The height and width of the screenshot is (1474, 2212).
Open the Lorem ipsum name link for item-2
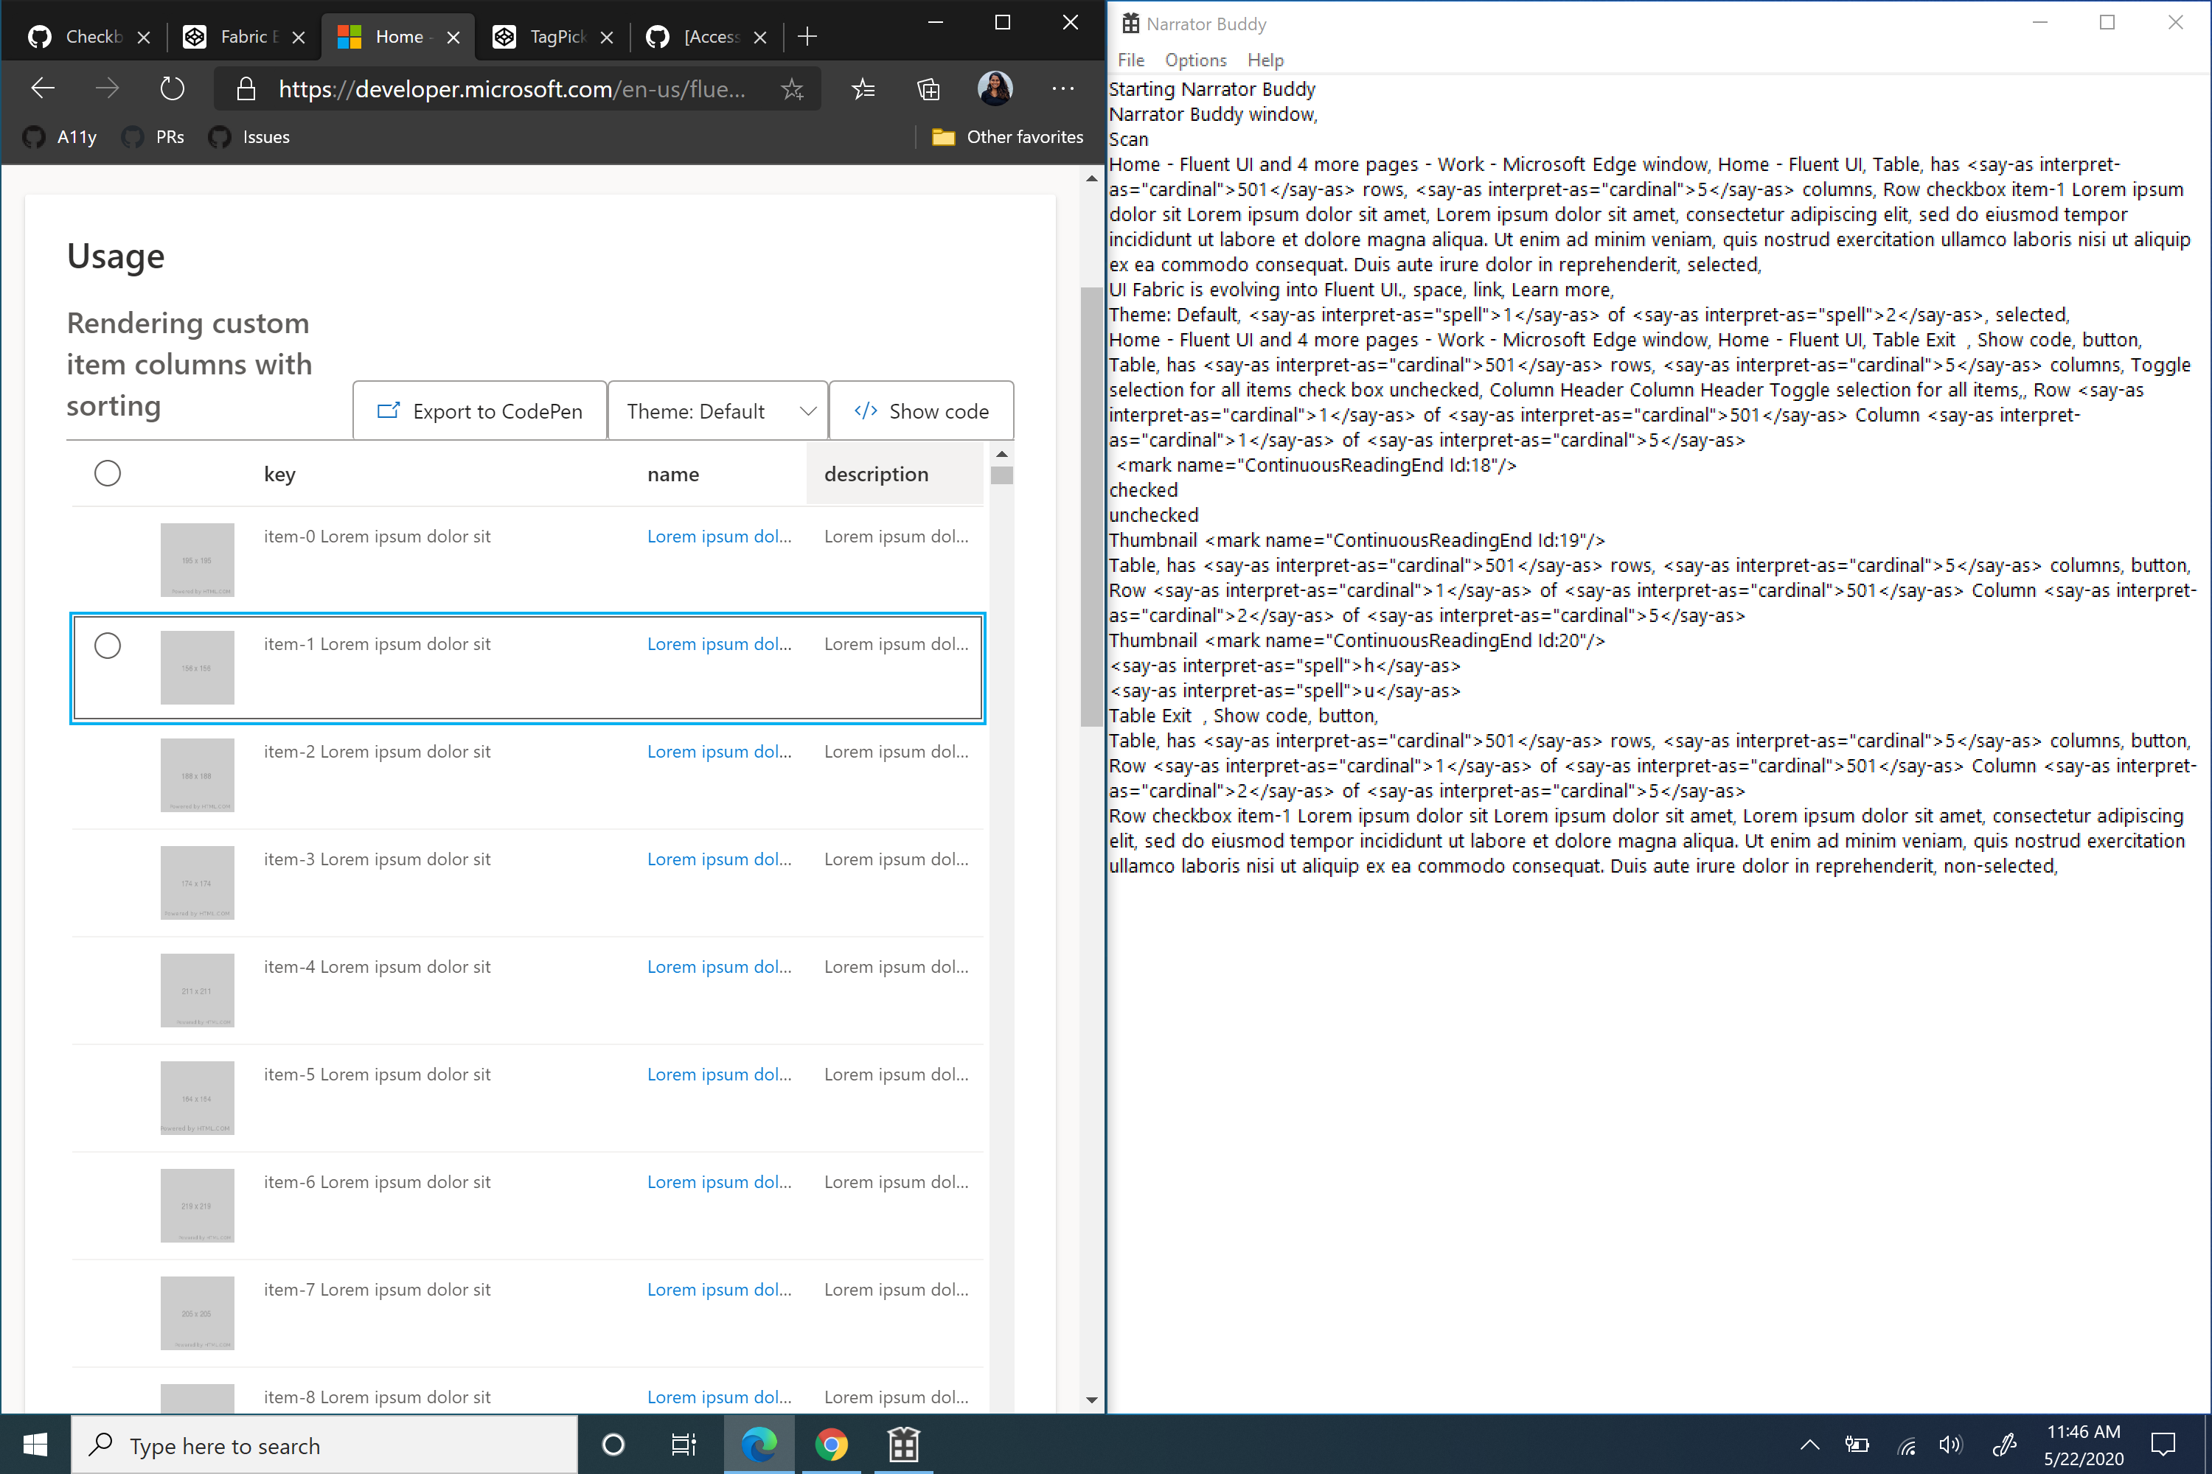click(718, 751)
